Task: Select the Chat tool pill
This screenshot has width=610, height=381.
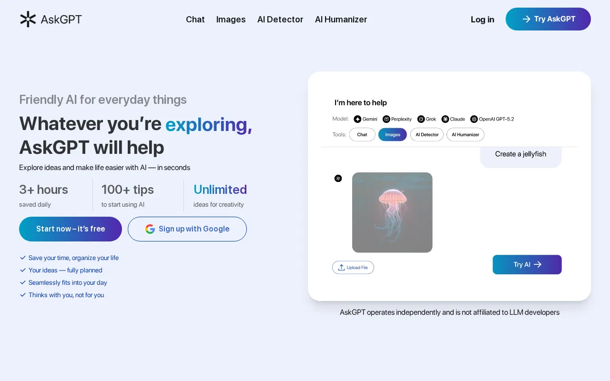Action: coord(362,134)
